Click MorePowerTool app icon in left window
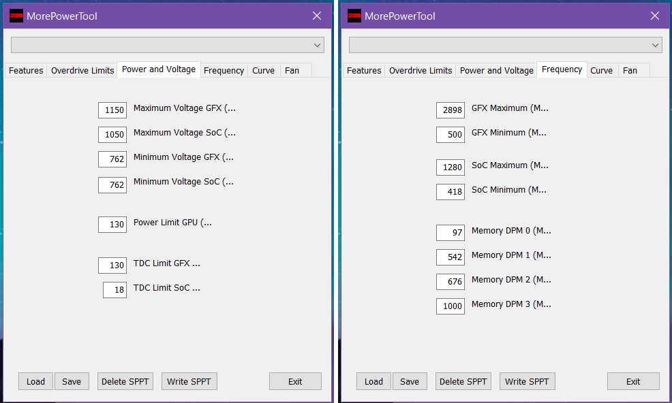Viewport: 672px width, 403px height. click(x=16, y=16)
